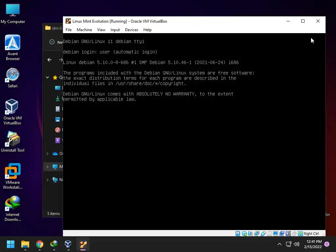Click the recording status icon
The image size is (336, 252).
(x=282, y=234)
